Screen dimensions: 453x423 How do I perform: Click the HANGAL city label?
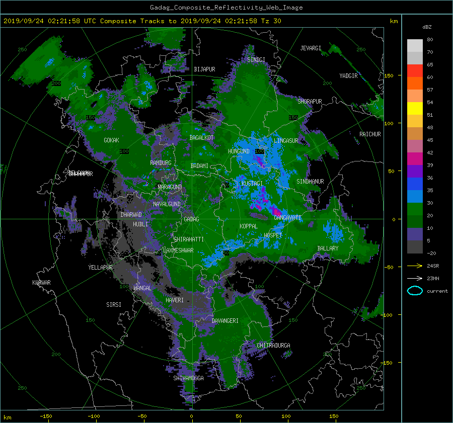(142, 288)
